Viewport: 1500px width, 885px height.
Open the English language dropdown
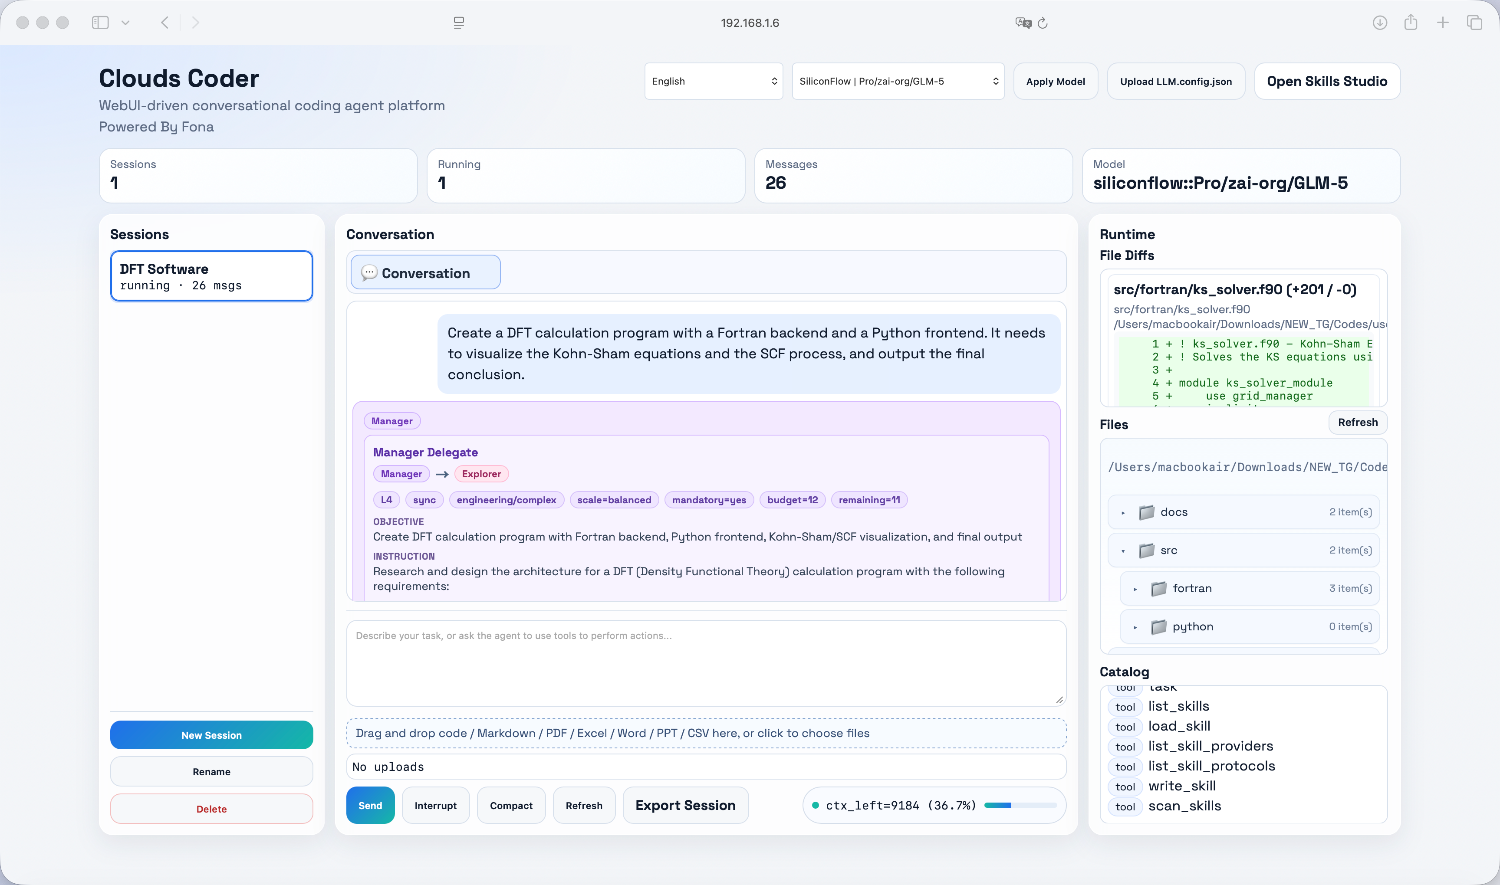(714, 81)
